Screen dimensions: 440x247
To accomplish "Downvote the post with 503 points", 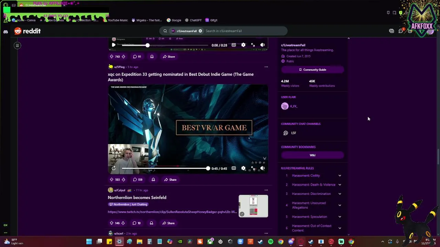I will (123, 179).
